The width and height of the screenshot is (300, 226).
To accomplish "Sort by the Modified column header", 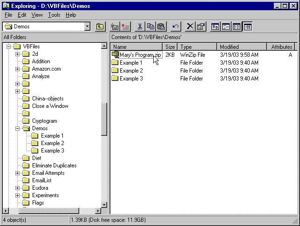I will coord(242,47).
